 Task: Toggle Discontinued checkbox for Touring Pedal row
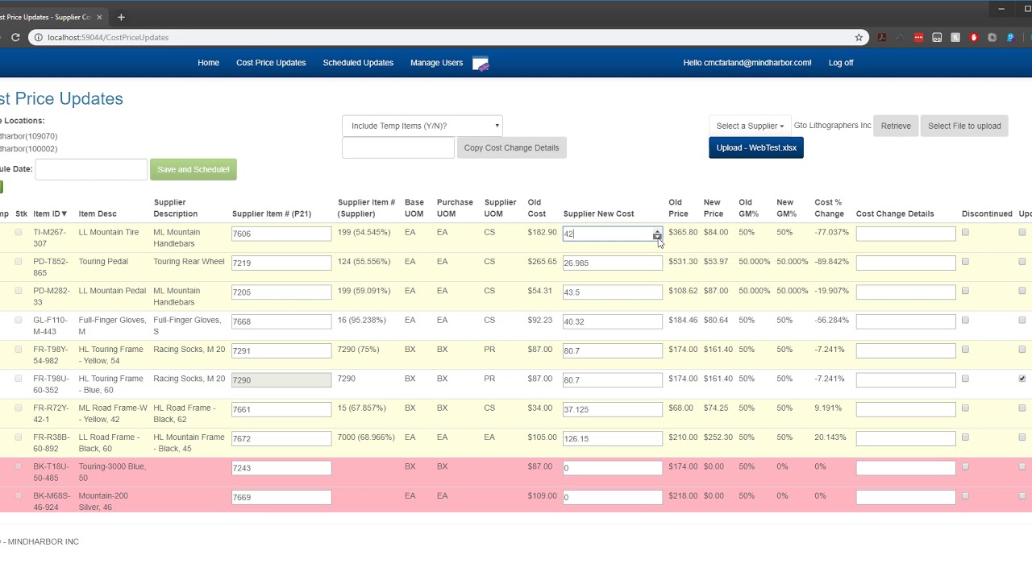pos(965,262)
